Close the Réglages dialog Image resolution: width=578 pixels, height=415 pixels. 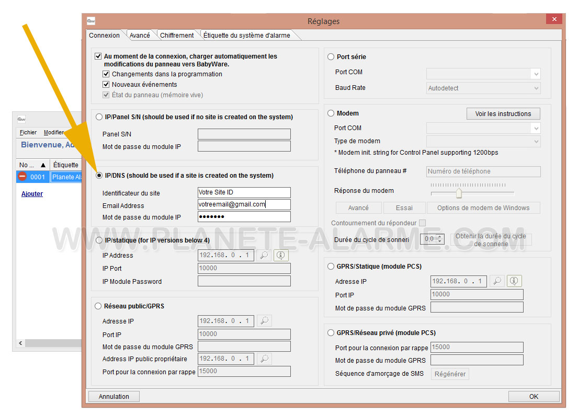pyautogui.click(x=554, y=19)
